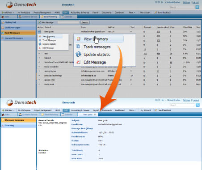Expand the Add New dropdown in the upper menu bar
202x170 pixels.
(13, 13)
